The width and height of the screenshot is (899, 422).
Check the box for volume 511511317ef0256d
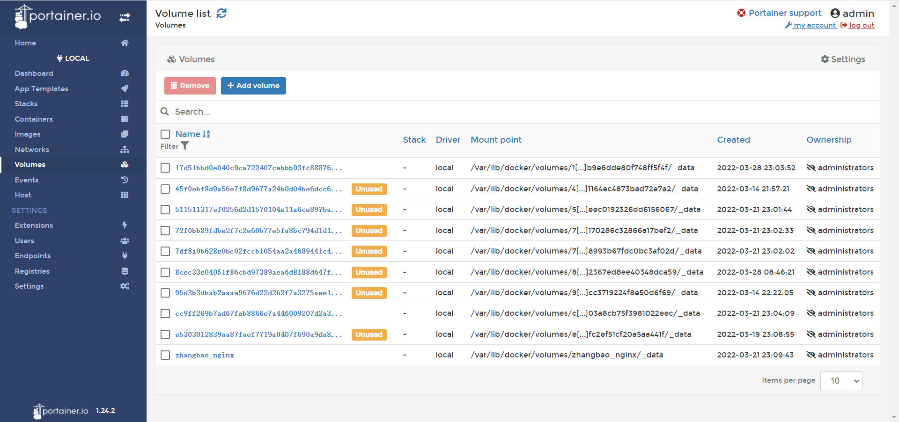165,210
